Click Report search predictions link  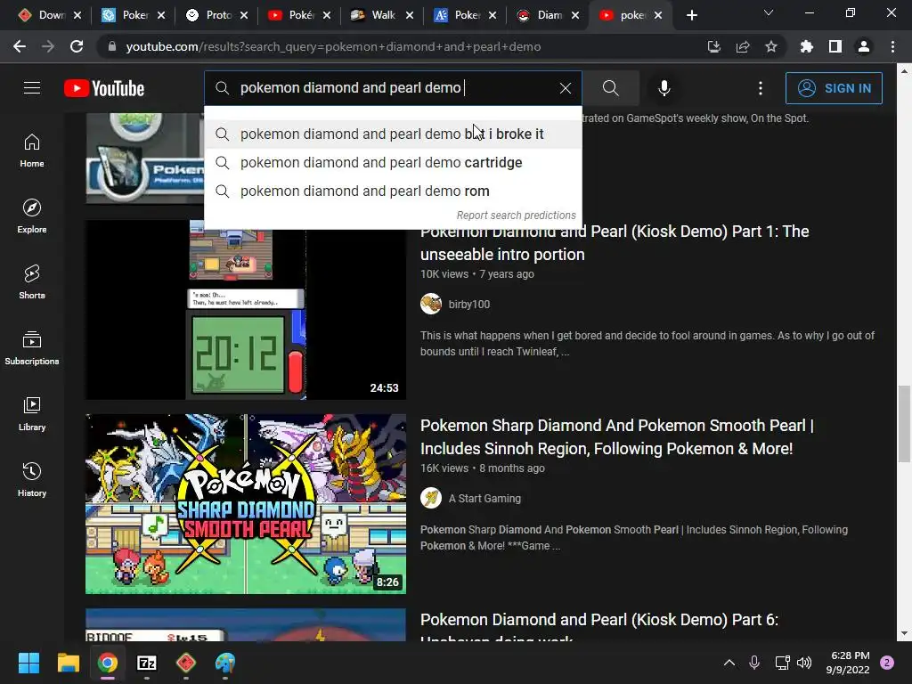pyautogui.click(x=516, y=216)
